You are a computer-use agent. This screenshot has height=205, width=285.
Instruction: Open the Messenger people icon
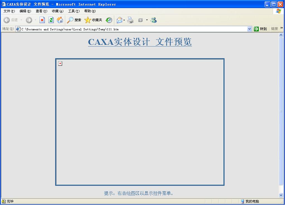154,20
